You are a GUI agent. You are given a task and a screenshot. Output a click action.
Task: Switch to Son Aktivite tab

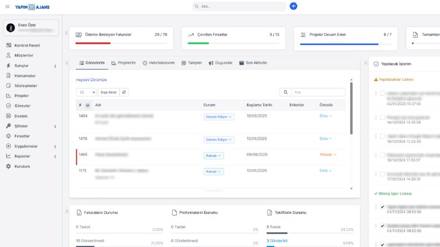pos(253,63)
